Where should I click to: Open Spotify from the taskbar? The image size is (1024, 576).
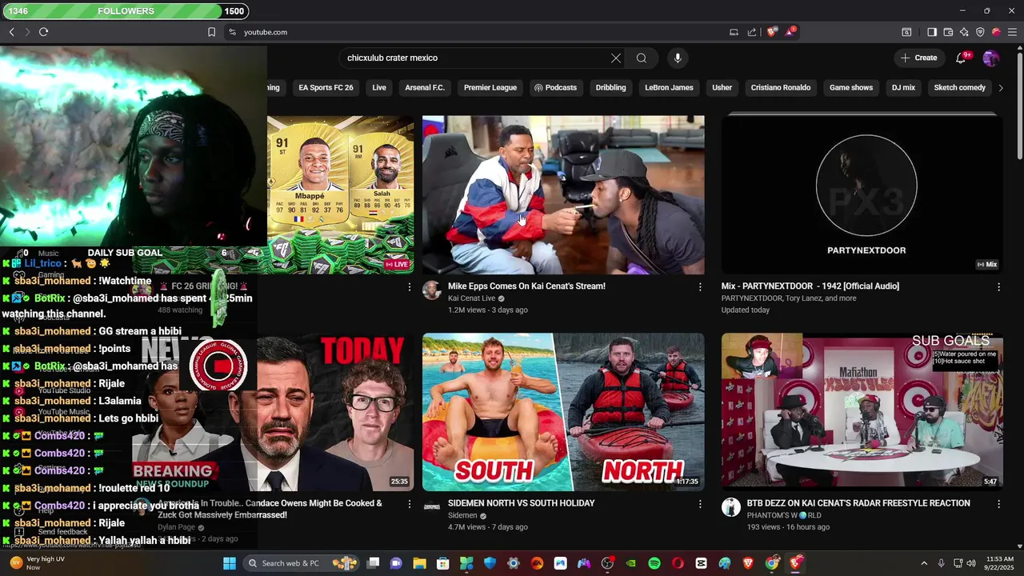(654, 563)
